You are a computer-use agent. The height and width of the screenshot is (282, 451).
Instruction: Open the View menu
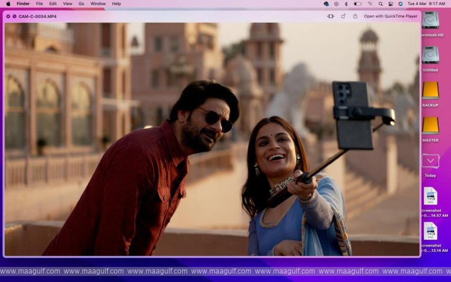(67, 4)
